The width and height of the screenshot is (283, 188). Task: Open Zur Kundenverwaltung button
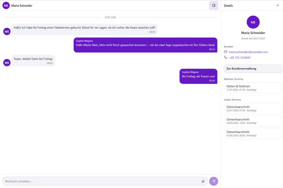(x=253, y=68)
